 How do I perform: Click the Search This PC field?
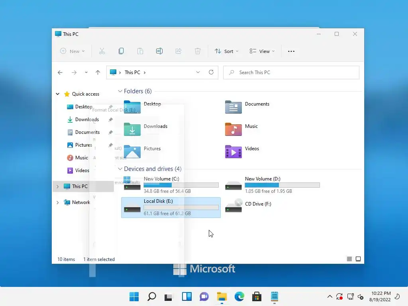[x=291, y=73]
